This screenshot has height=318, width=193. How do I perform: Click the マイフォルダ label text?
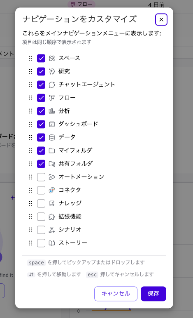tap(75, 151)
